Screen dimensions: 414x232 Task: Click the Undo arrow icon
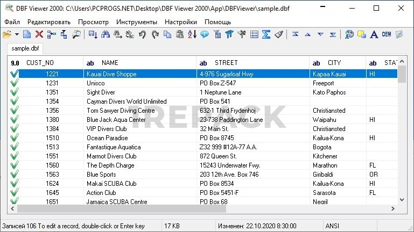pyautogui.click(x=142, y=34)
